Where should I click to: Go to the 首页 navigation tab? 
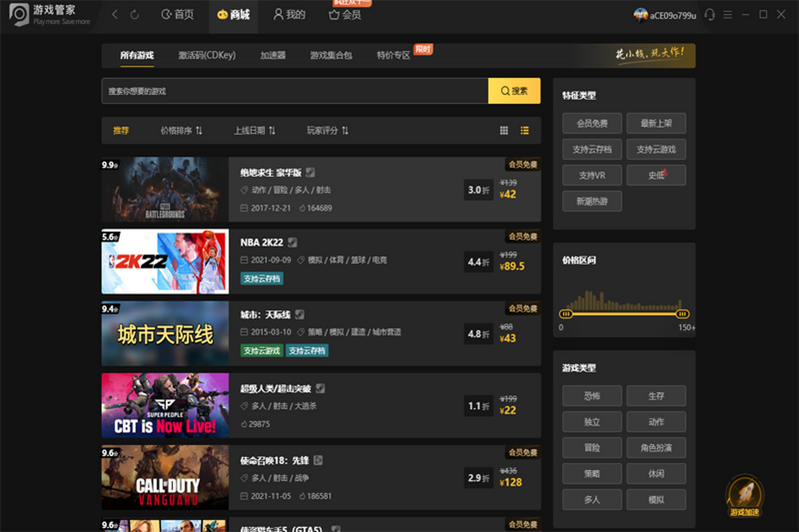point(178,15)
